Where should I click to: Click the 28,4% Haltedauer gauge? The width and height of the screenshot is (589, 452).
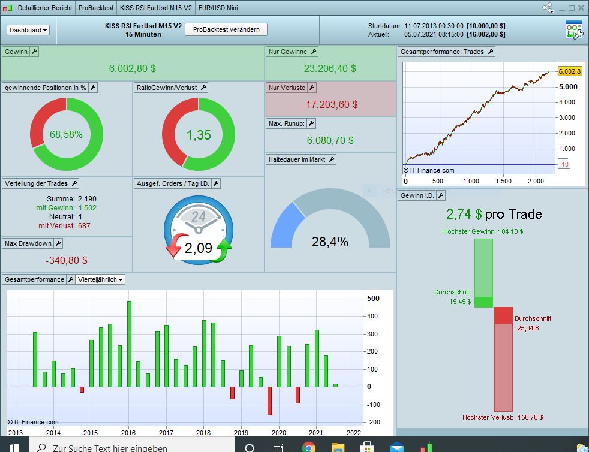330,218
